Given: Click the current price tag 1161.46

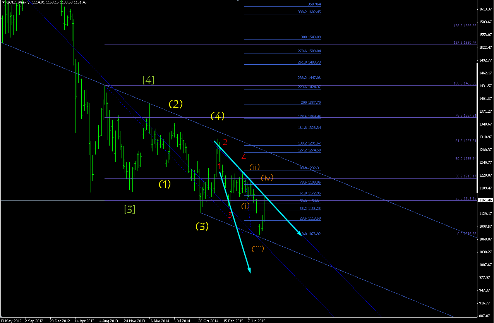Looking at the screenshot, I should pos(486,200).
